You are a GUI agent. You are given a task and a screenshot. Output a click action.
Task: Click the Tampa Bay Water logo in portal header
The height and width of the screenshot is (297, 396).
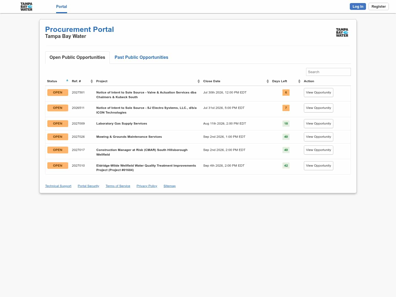point(342,32)
